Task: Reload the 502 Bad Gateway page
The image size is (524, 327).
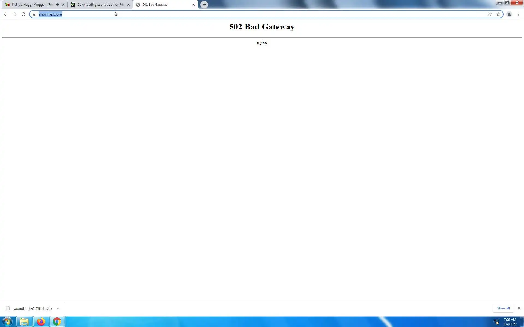Action: tap(23, 14)
